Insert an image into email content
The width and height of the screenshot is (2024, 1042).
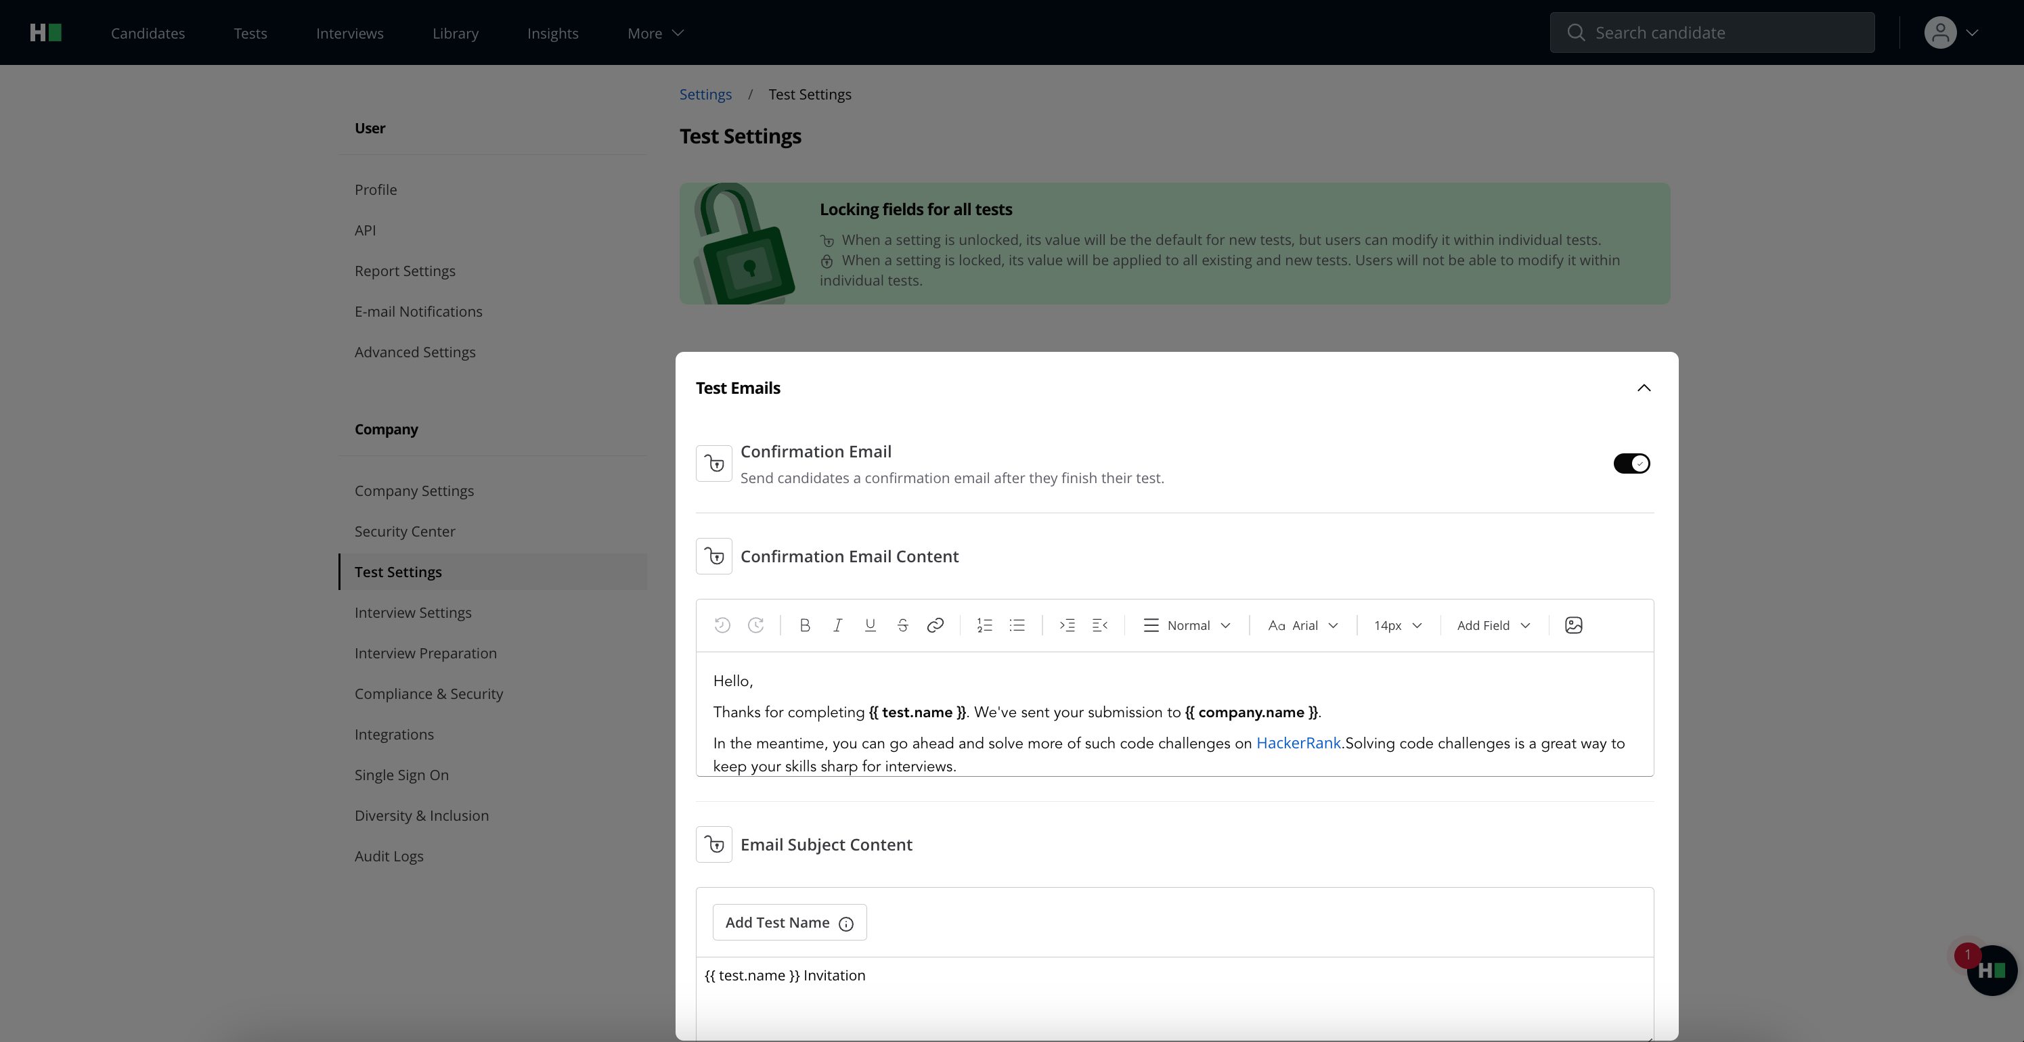click(x=1573, y=625)
